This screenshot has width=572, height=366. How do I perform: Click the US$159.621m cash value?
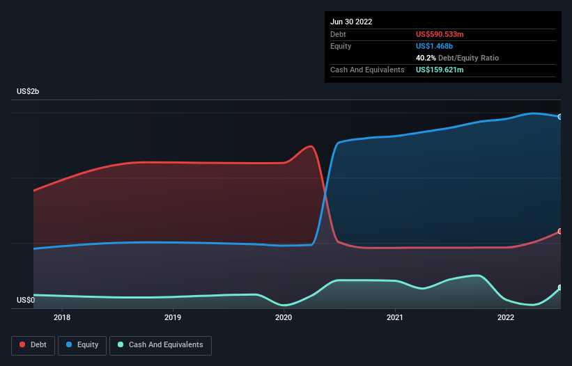click(x=440, y=70)
